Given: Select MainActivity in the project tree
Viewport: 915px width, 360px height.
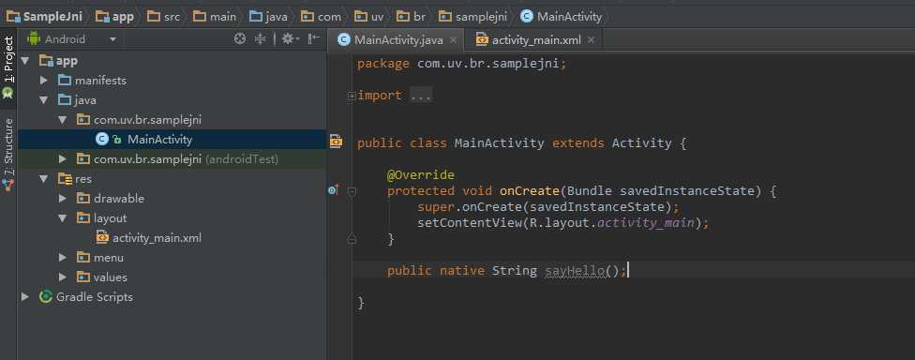Looking at the screenshot, I should click(x=172, y=140).
